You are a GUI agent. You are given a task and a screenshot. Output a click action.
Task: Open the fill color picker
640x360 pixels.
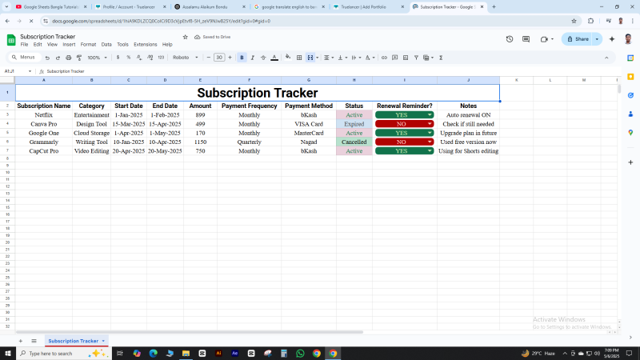coord(288,58)
